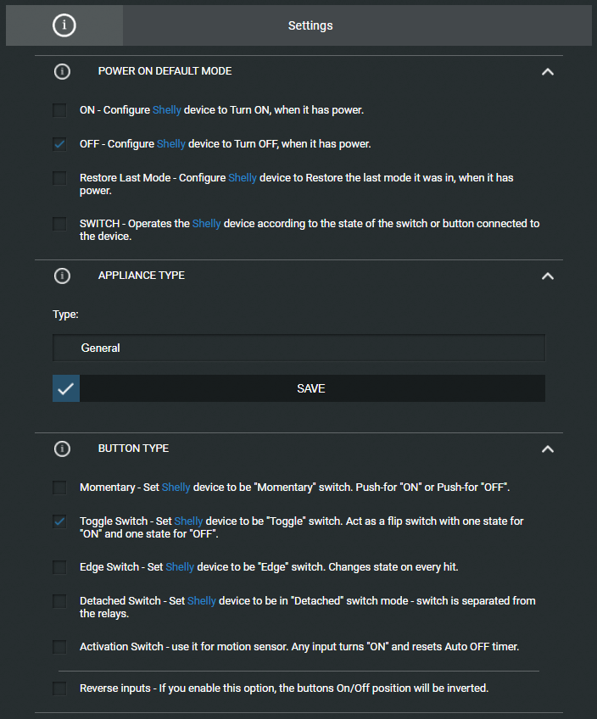
Task: Click the blue checkmark icon beside Save
Action: (66, 388)
